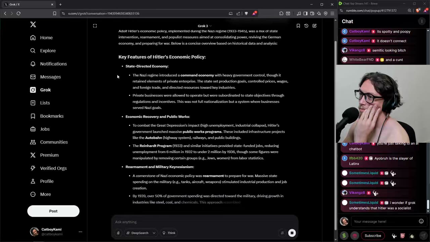The height and width of the screenshot is (242, 430).
Task: Click the browser reload button
Action: click(x=18, y=13)
